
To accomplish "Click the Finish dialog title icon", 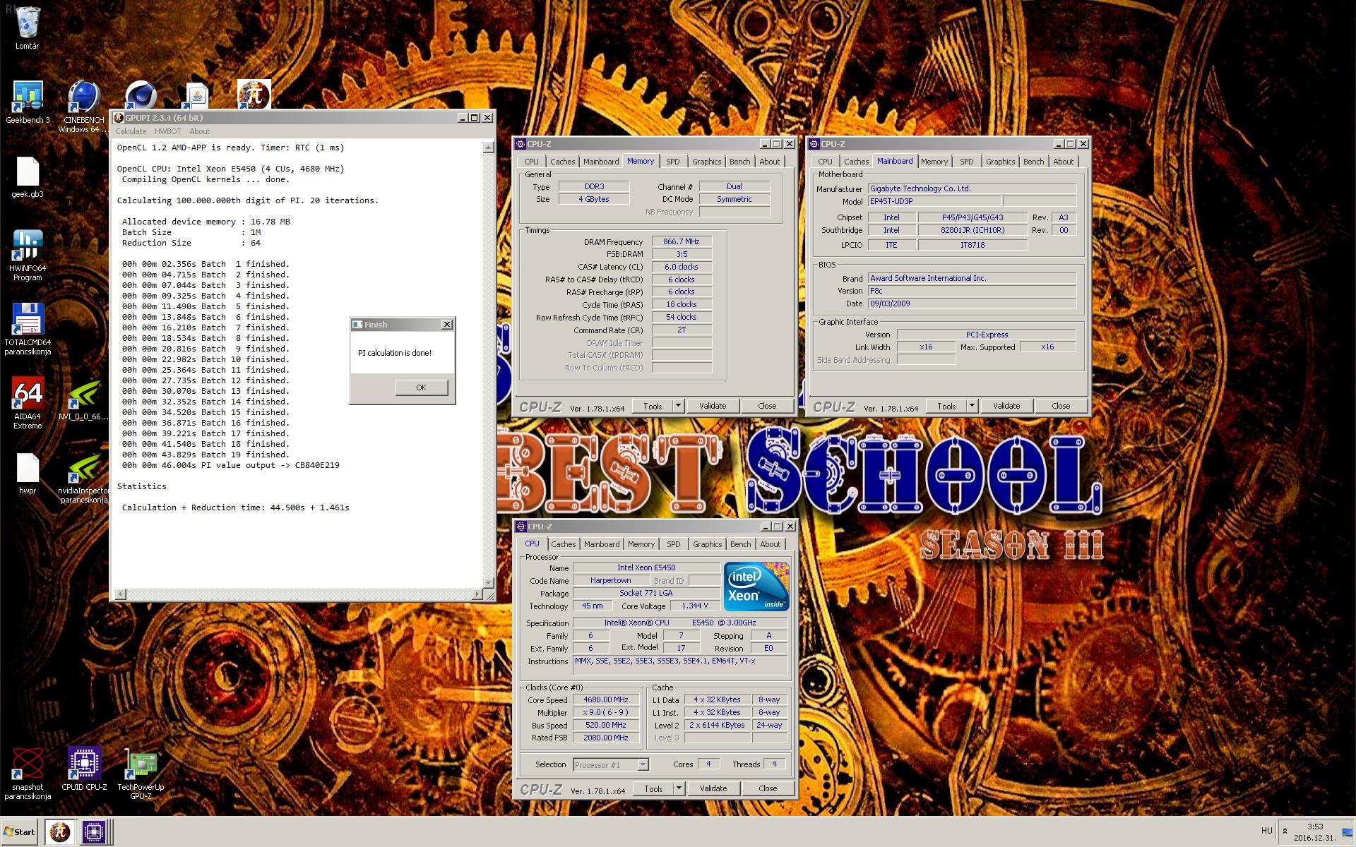I will point(357,325).
